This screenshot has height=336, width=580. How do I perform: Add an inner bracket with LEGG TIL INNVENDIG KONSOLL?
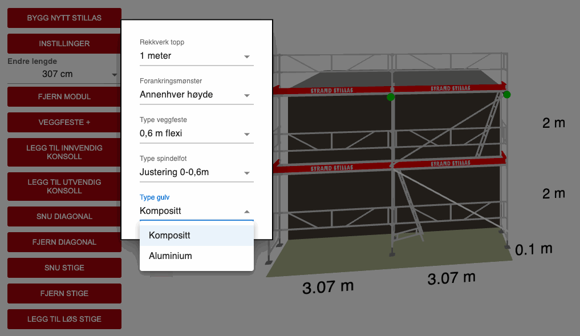(x=64, y=152)
